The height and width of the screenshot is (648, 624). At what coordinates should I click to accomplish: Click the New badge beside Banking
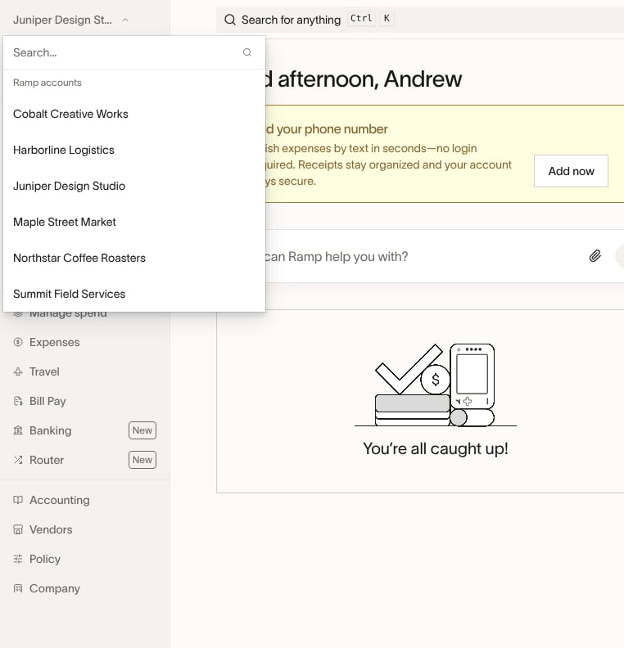(142, 430)
